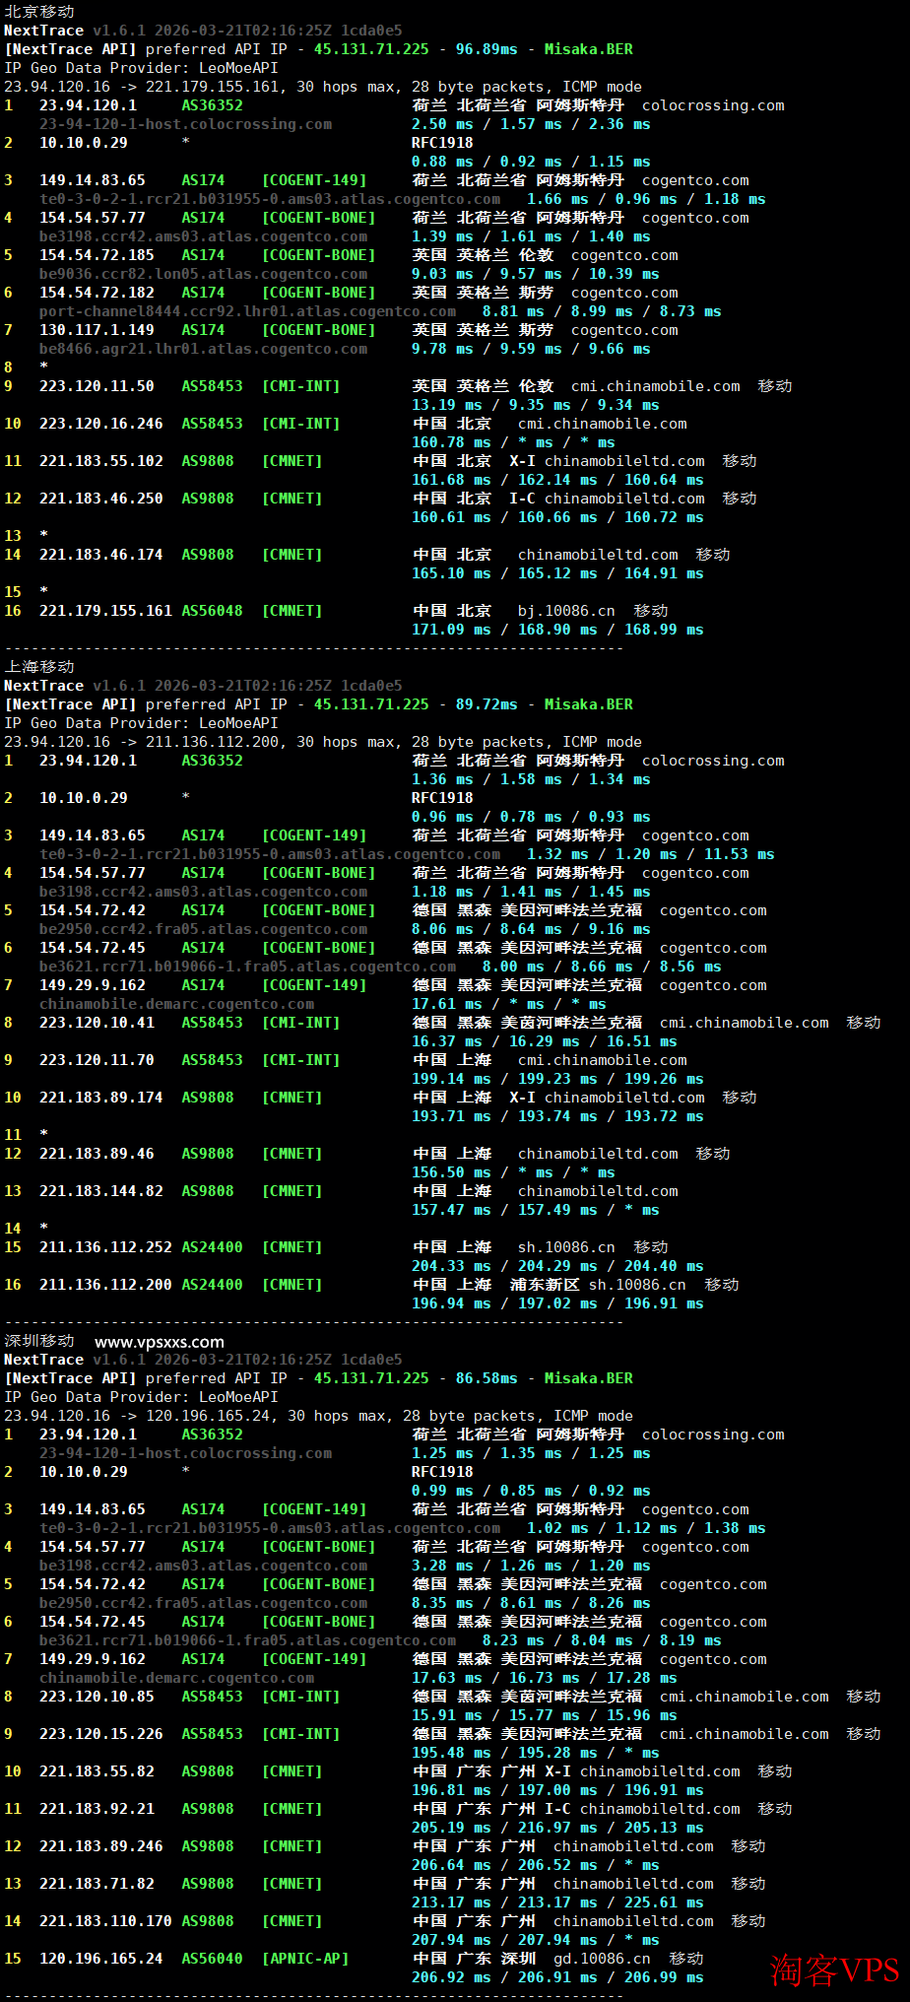910x2002 pixels.
Task: Select hop IP address 211.136.112.252
Action: click(105, 1247)
